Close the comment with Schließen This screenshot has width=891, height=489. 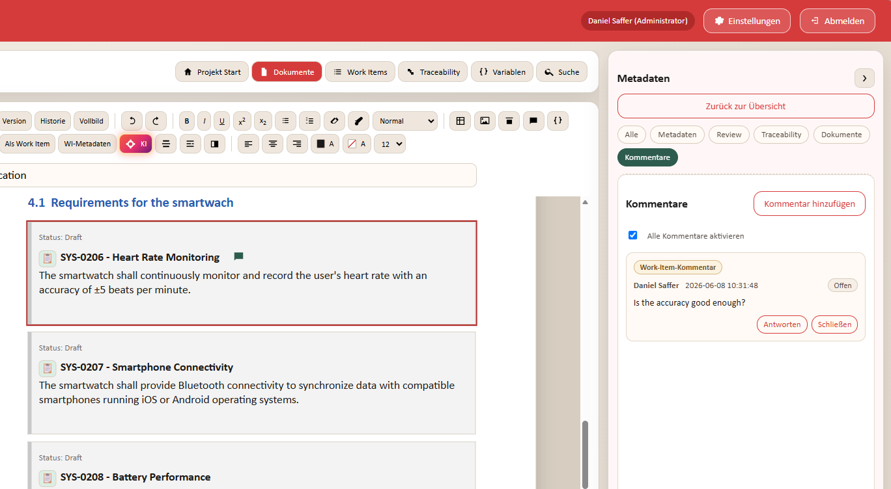tap(835, 324)
